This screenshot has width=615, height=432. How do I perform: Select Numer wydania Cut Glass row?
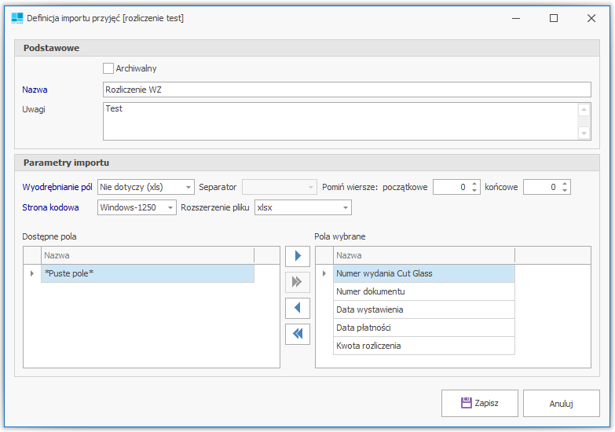423,273
